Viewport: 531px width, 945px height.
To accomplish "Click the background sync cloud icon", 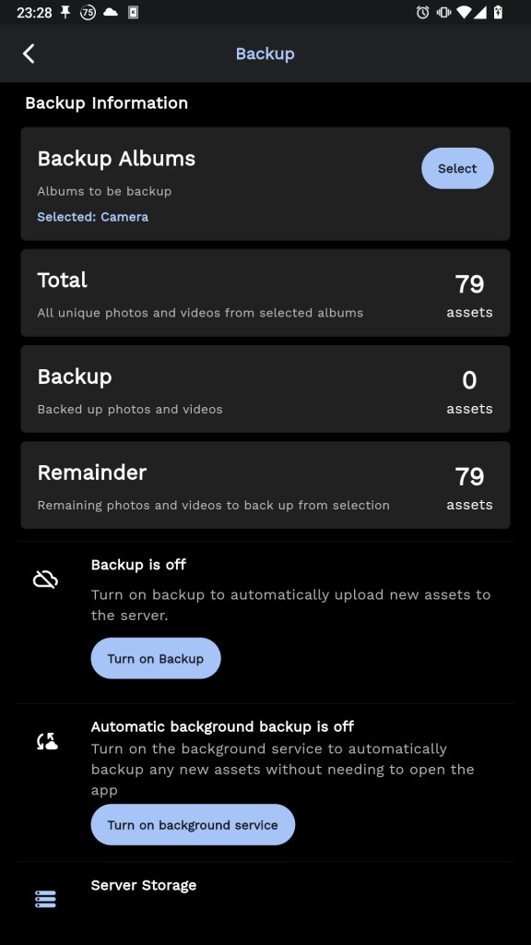I will pos(46,741).
